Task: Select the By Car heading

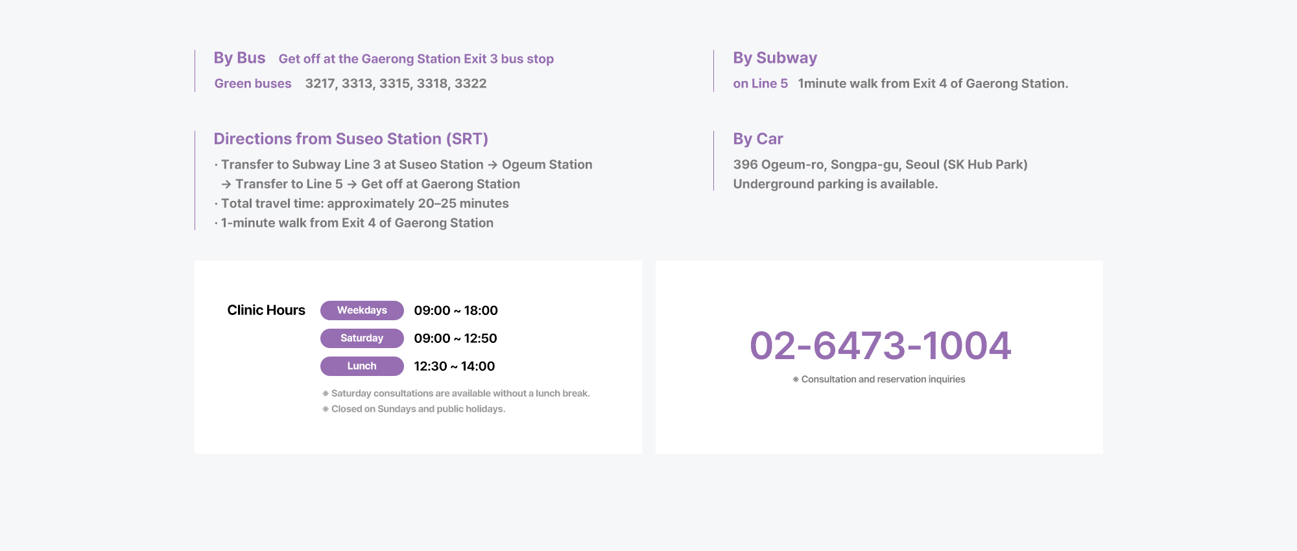Action: (758, 139)
